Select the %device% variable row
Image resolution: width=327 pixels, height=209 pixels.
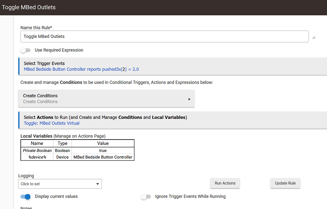(37, 157)
